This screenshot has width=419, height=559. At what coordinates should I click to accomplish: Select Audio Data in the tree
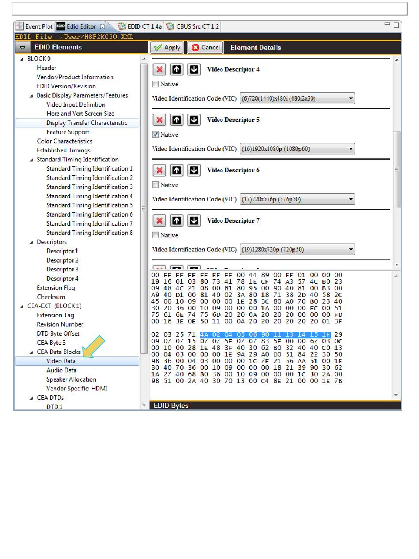pos(61,370)
